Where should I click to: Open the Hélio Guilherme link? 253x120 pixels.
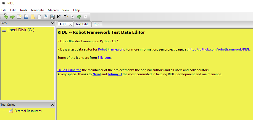pyautogui.click(x=69, y=70)
